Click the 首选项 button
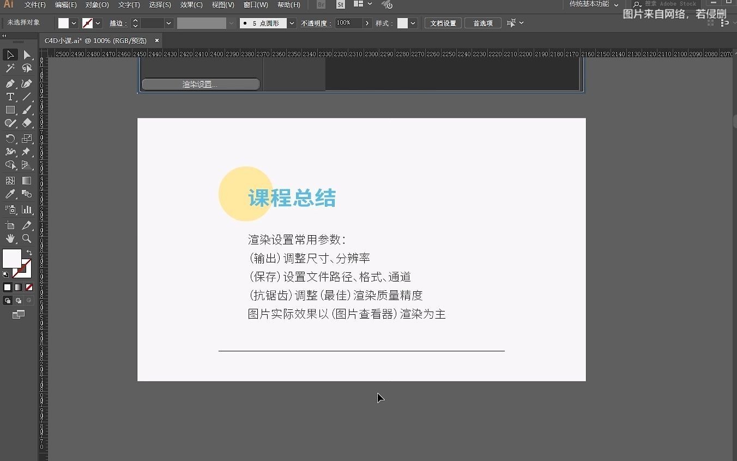737x461 pixels. pos(483,23)
